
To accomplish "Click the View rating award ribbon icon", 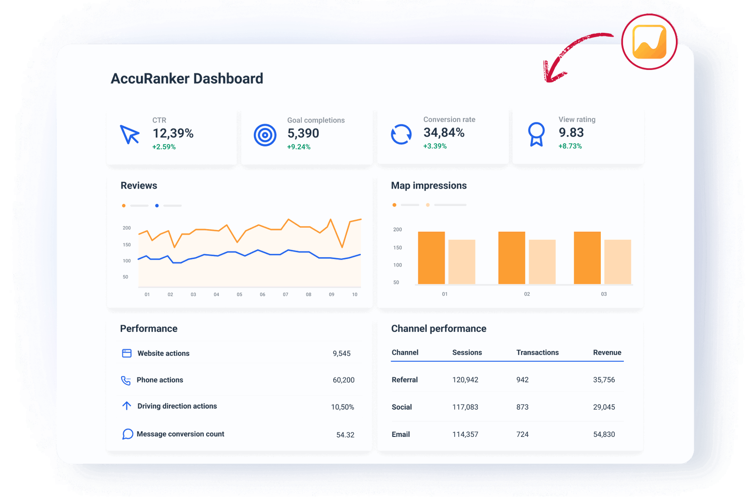I will click(x=536, y=135).
